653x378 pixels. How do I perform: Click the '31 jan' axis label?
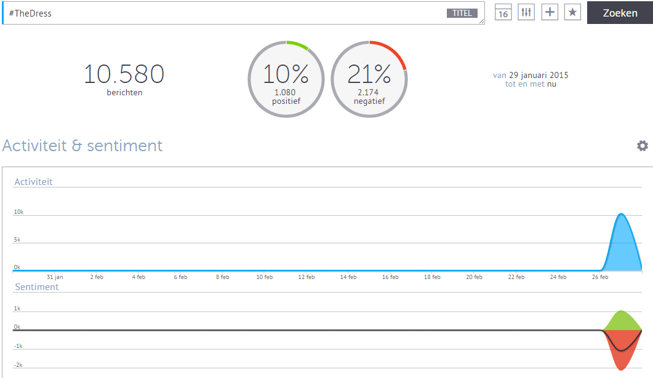[55, 277]
